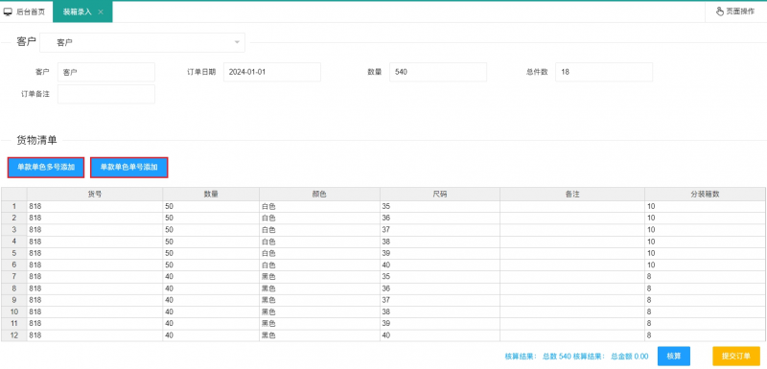The image size is (767, 369).
Task: Click the 尺码 column header
Action: point(440,194)
